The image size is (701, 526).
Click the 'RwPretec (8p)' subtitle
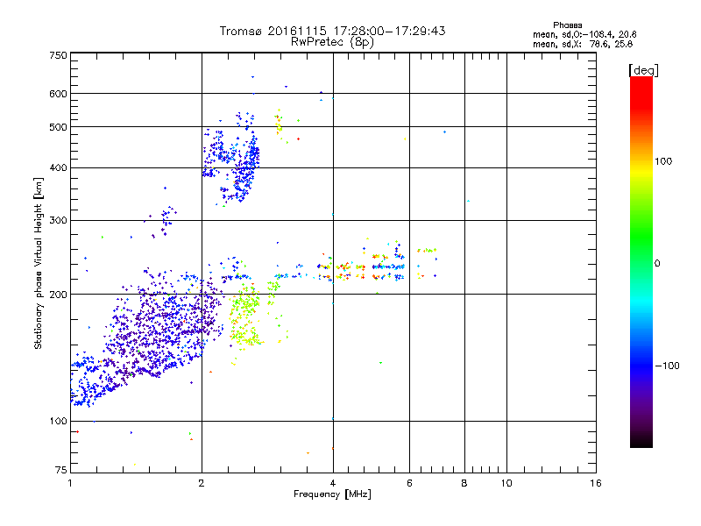[x=332, y=42]
